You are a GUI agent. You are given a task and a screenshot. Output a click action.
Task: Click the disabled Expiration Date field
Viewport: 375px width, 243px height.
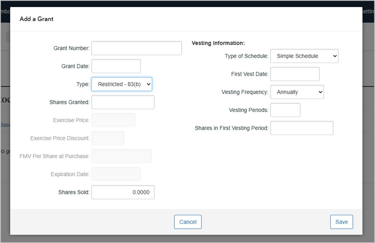[x=116, y=174]
